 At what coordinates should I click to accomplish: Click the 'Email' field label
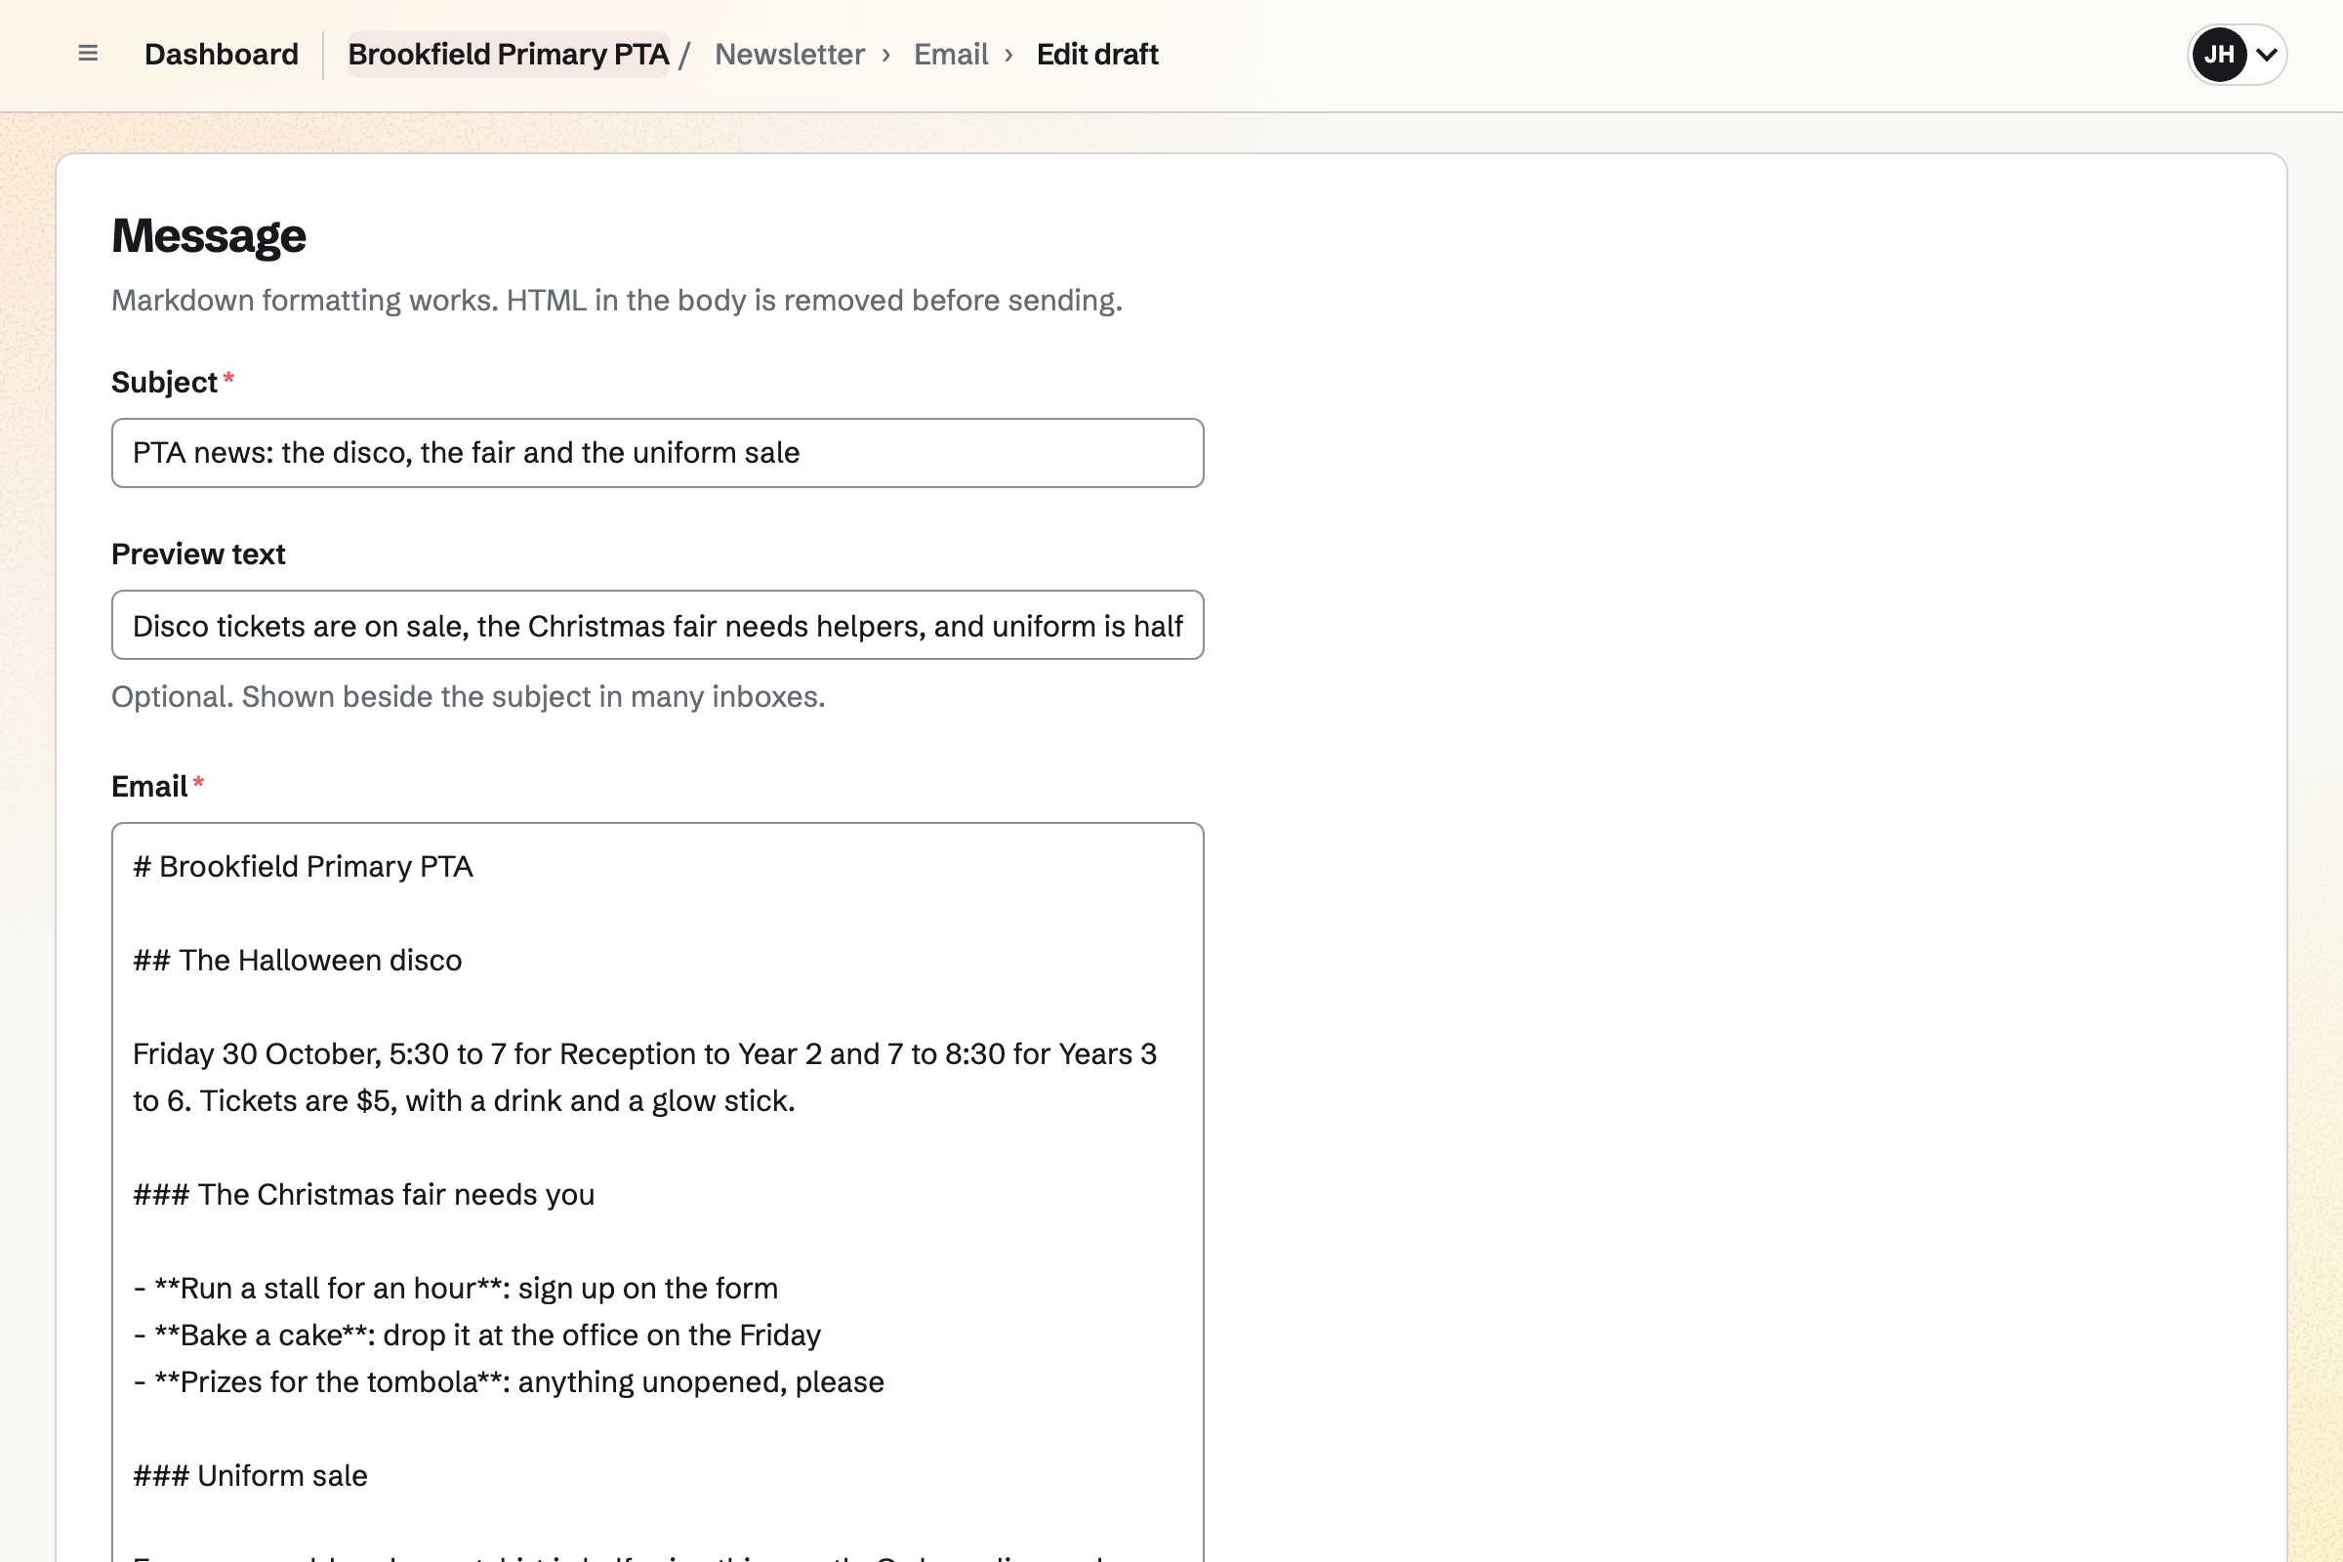point(149,787)
